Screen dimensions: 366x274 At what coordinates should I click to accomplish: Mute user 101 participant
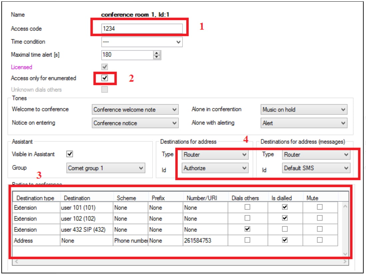(x=320, y=207)
